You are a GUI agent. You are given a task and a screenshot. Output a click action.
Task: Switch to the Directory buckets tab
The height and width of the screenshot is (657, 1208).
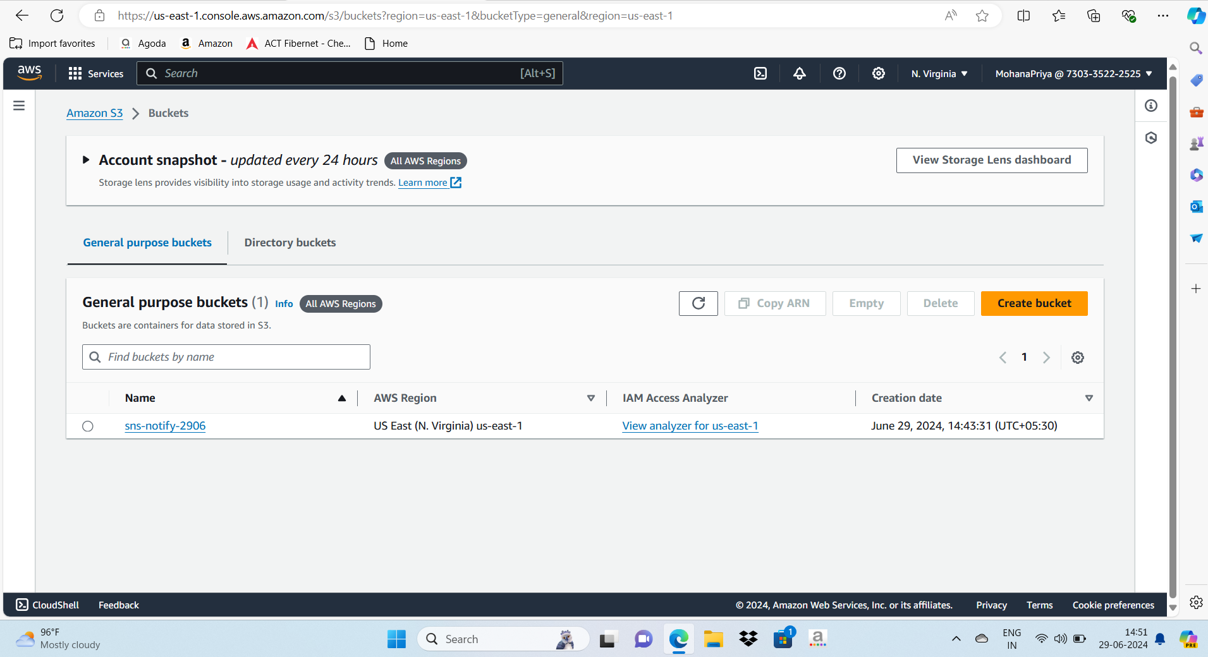click(x=290, y=243)
